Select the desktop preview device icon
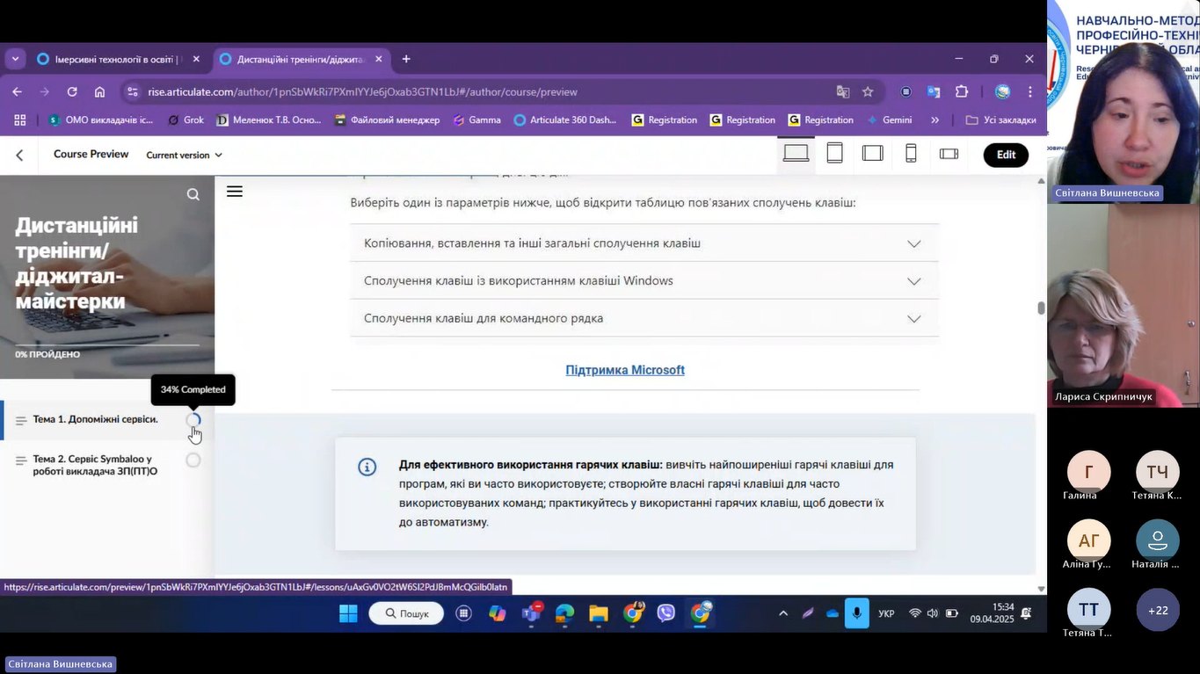 (x=796, y=154)
